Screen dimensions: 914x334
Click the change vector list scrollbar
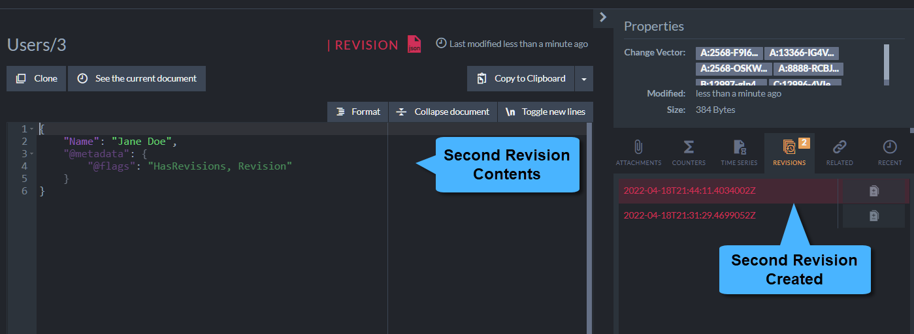click(886, 64)
